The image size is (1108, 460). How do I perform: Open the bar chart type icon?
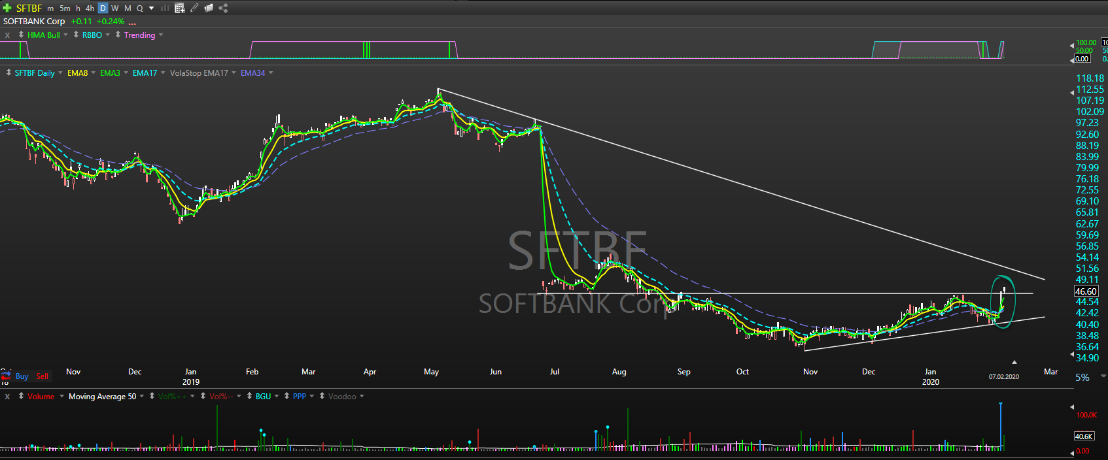pyautogui.click(x=165, y=8)
